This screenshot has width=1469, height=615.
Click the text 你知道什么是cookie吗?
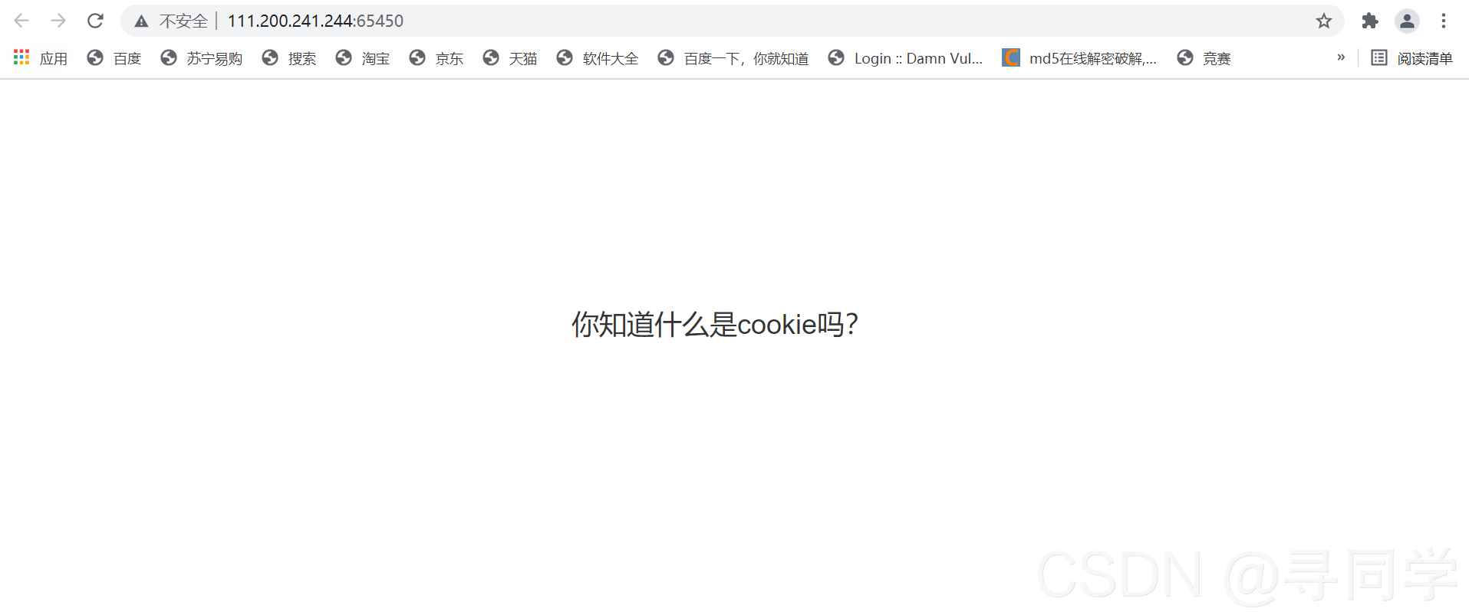[715, 325]
